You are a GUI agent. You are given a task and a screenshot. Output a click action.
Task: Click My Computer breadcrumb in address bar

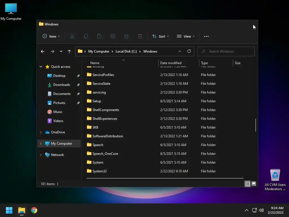(x=98, y=51)
